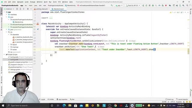Click the editor vertical scrollbar
This screenshot has height=108, width=192.
[x=188, y=51]
